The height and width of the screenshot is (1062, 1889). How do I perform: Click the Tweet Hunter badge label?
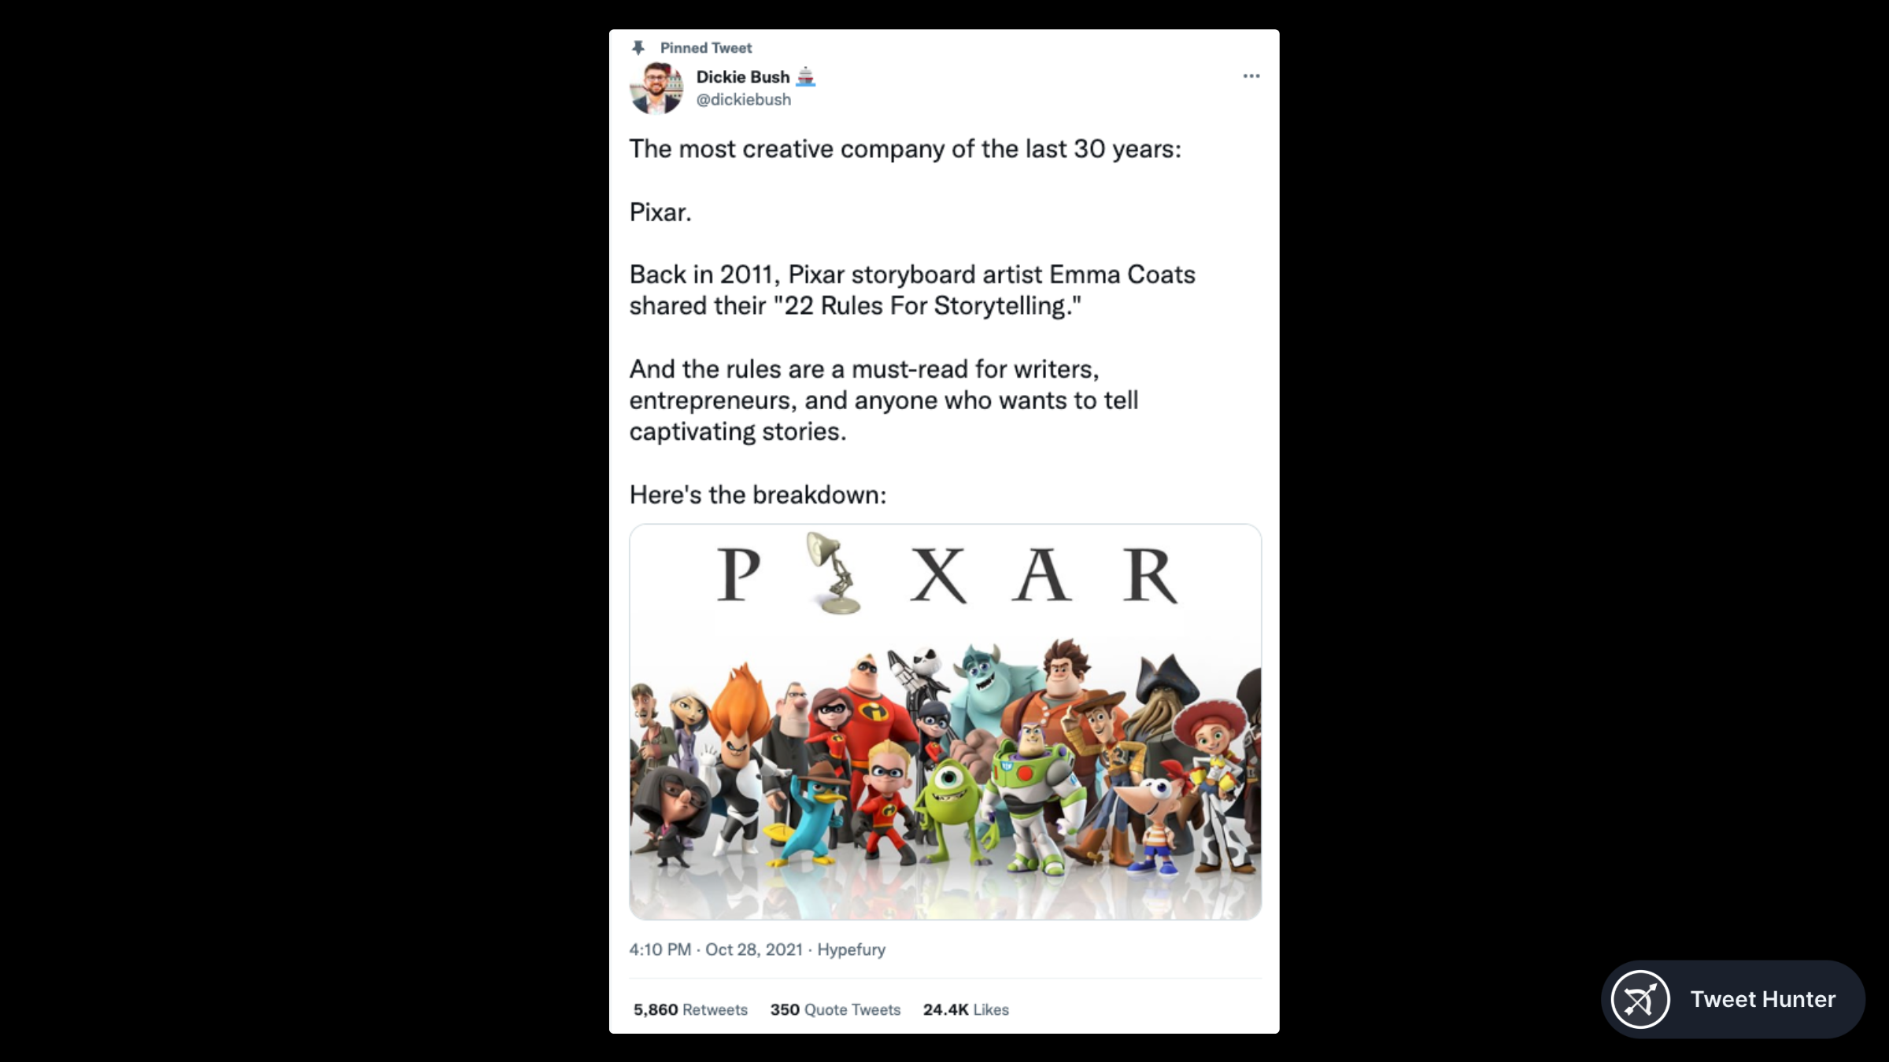click(1762, 999)
